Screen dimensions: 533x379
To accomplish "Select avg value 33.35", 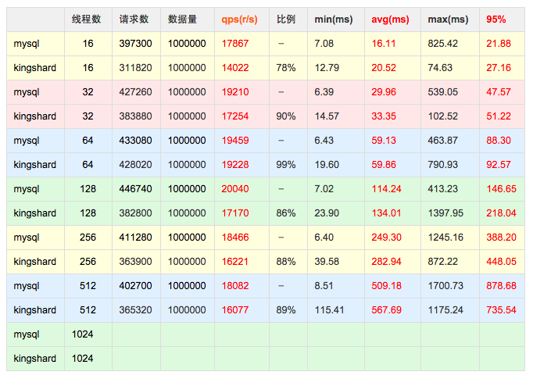I will 384,116.
